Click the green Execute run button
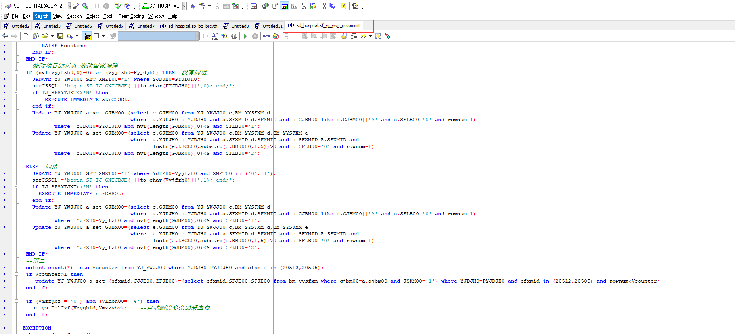Screen dimensions: 735x334 (245, 36)
